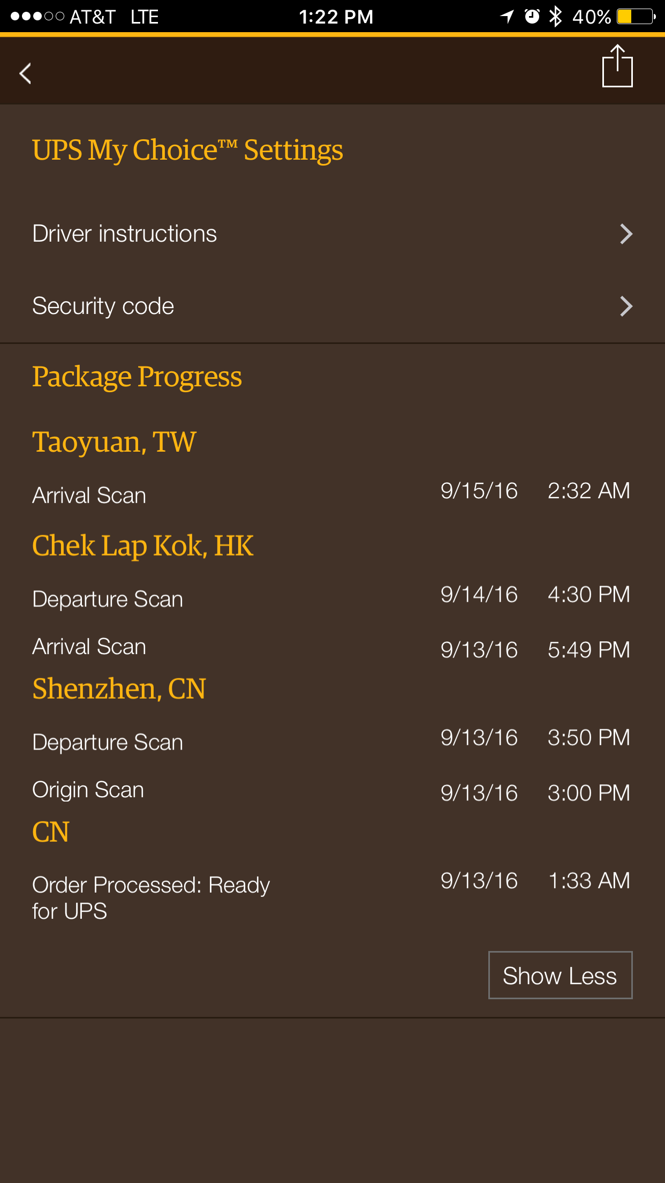Open Driver instructions setting
This screenshot has width=665, height=1183.
pyautogui.click(x=125, y=234)
